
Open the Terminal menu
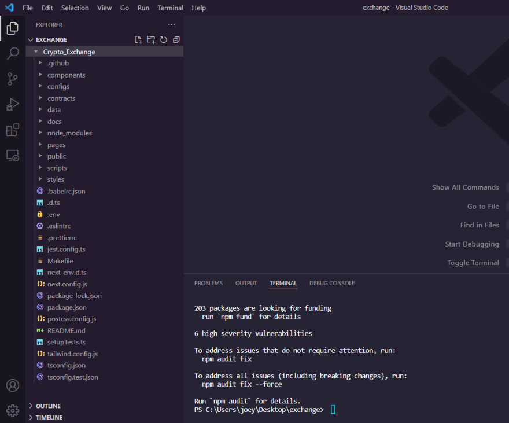coord(171,8)
